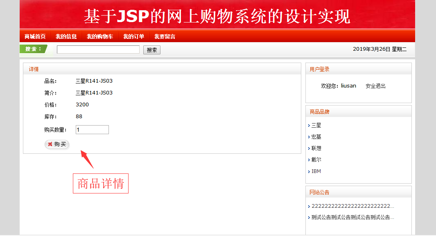Select the 联想 brand link

(x=316, y=148)
